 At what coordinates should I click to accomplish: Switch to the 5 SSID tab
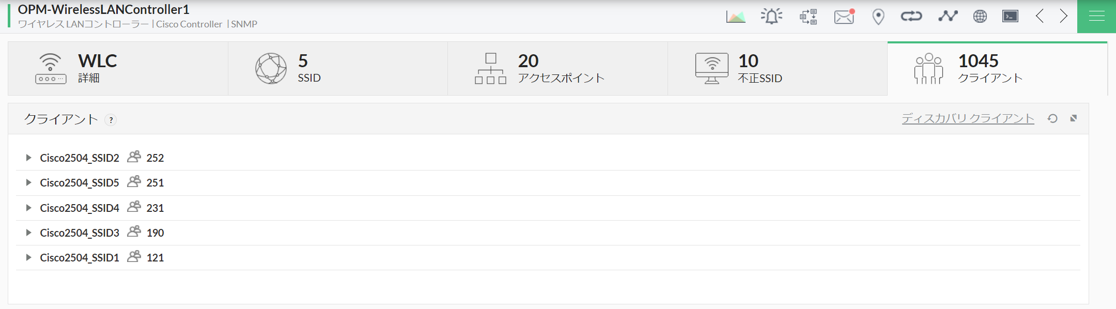(338, 69)
